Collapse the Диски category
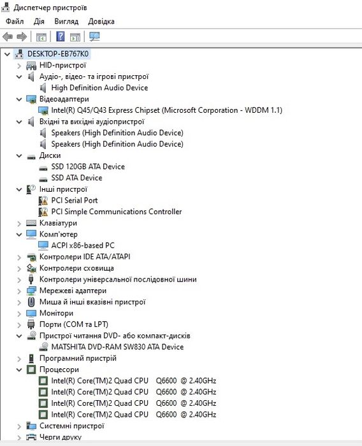Image resolution: width=362 pixels, height=446 pixels. 19,156
